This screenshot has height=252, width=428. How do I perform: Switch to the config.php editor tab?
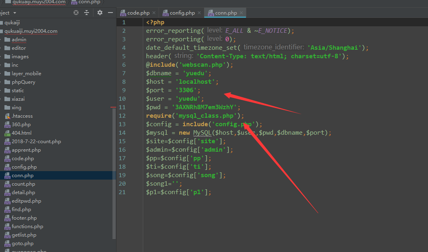coord(182,13)
